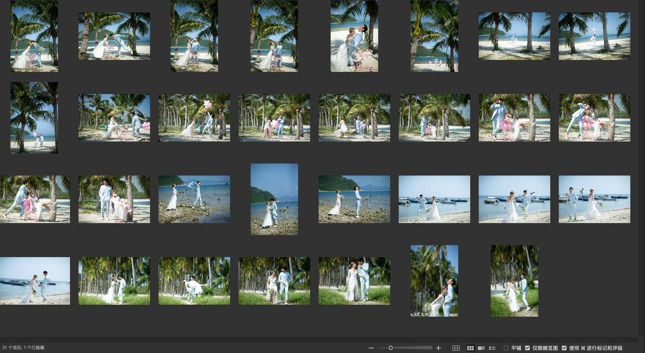Toggle 使用 ⌘ 进行标记和评级 checkbox

click(x=564, y=348)
